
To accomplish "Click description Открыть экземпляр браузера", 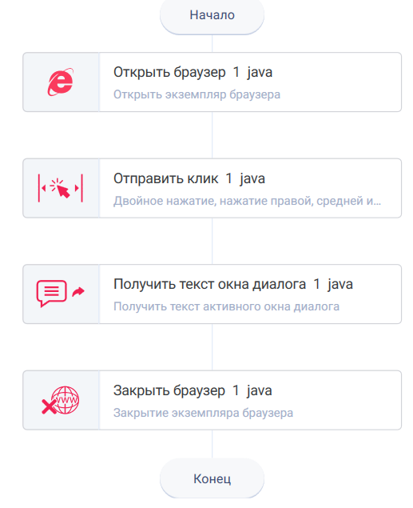I will coord(197,94).
